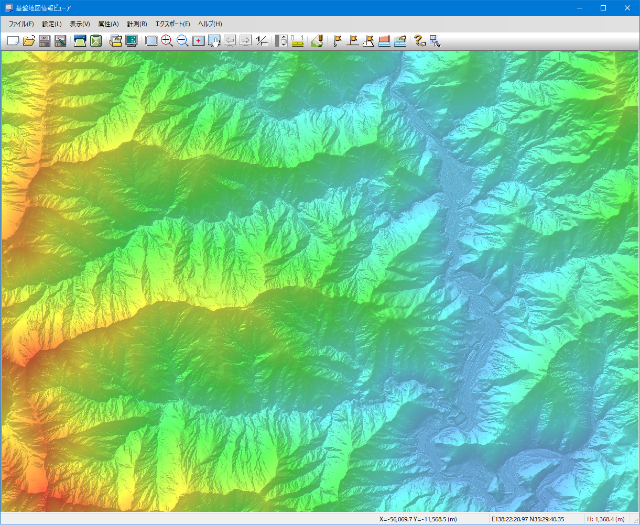Save using the first floppy disk icon
Viewport: 640px width, 525px height.
[x=45, y=40]
